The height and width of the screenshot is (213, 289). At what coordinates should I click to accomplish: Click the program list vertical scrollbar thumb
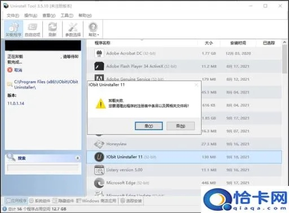tap(284, 60)
